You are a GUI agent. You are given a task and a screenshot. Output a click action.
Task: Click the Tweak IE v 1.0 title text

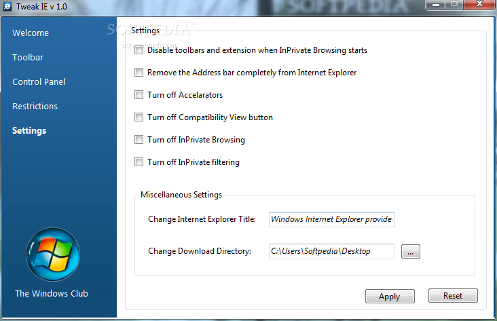pyautogui.click(x=41, y=7)
